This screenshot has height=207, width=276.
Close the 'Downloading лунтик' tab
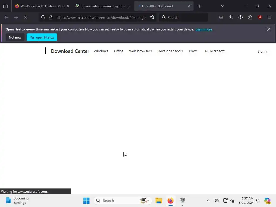129,6
